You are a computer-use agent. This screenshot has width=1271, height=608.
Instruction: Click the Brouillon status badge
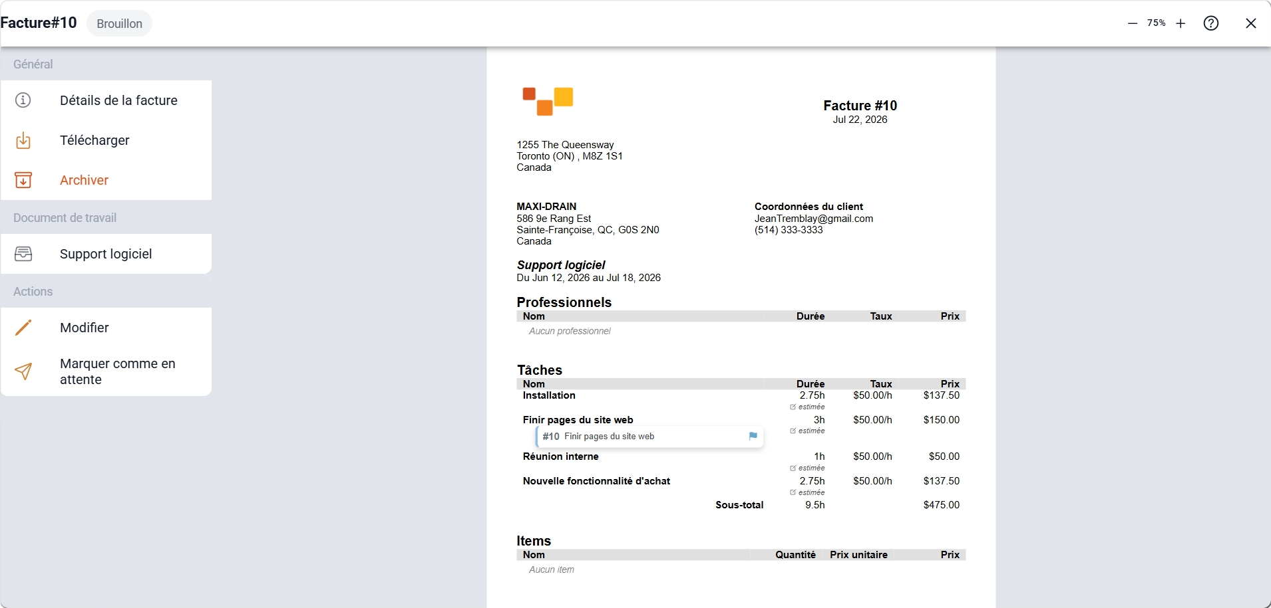[x=119, y=23]
